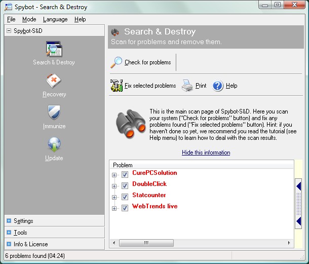Click the Recovery label in sidebar
309x264 pixels.
[54, 94]
